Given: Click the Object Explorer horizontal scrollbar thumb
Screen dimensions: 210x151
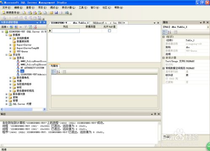Looking at the screenshot, I should pyautogui.click(x=18, y=109).
